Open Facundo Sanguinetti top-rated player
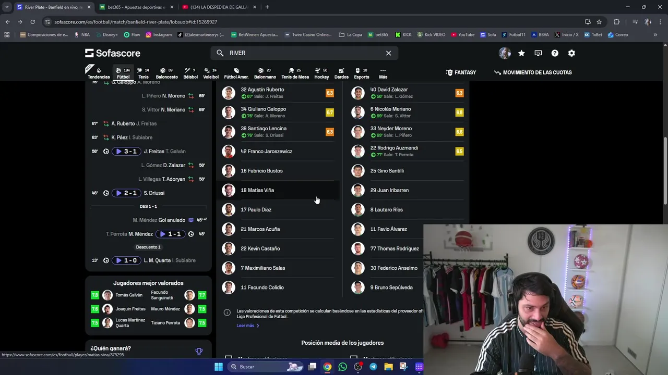 178,295
